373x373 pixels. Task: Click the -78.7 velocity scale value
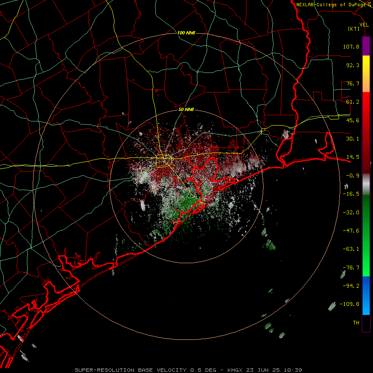click(x=351, y=268)
